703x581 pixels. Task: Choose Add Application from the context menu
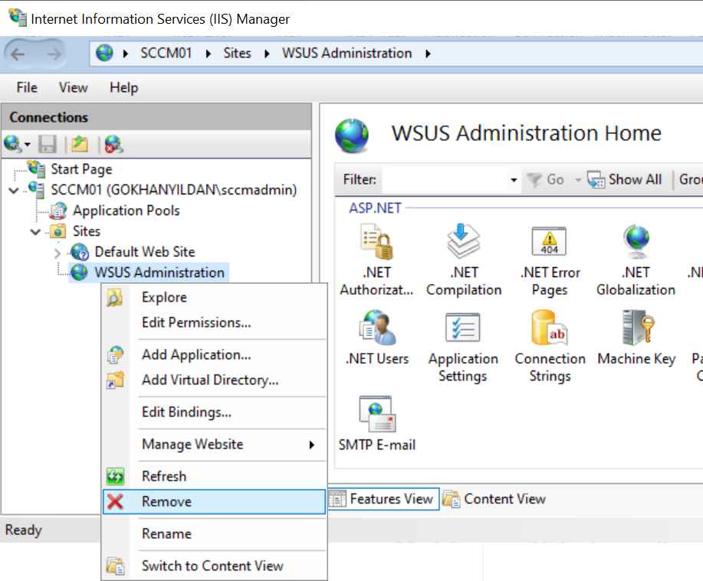click(x=215, y=354)
